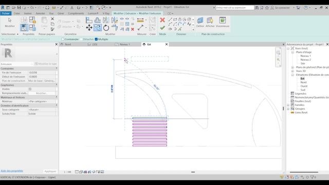
Task: Click the store cart icon in title bar
Action: click(298, 8)
